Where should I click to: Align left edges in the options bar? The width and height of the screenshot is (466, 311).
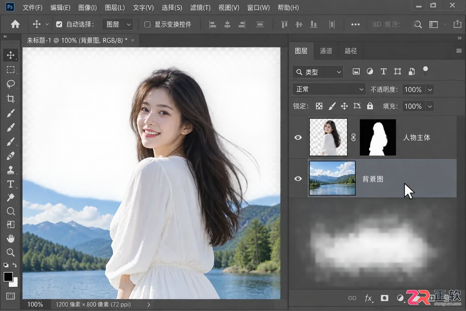213,24
